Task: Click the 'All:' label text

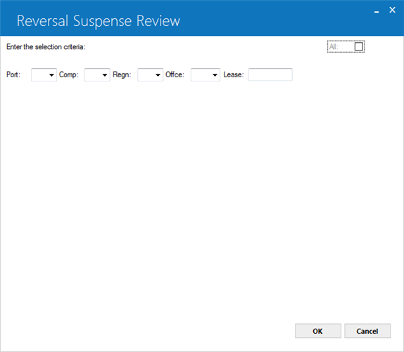Action: (334, 47)
